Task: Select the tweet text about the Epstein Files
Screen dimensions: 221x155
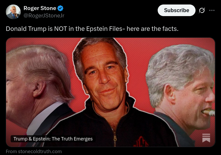Action: pos(92,29)
